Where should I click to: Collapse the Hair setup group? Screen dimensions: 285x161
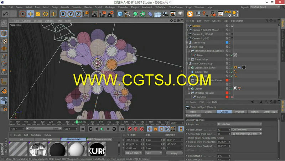pyautogui.click(x=187, y=47)
